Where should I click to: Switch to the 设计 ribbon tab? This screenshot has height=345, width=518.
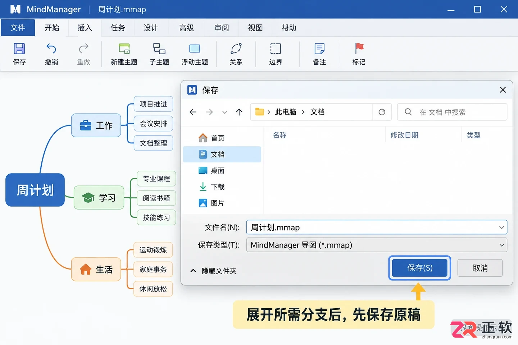point(151,28)
